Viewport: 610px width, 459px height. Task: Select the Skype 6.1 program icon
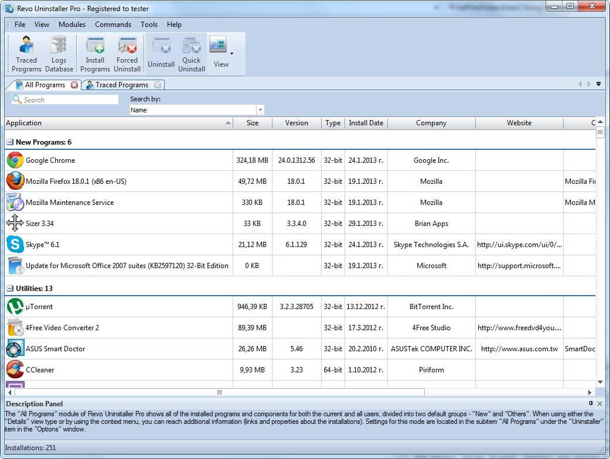pos(15,245)
